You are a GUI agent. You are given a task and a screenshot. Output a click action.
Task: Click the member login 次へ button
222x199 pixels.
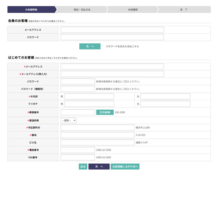pyautogui.click(x=90, y=46)
